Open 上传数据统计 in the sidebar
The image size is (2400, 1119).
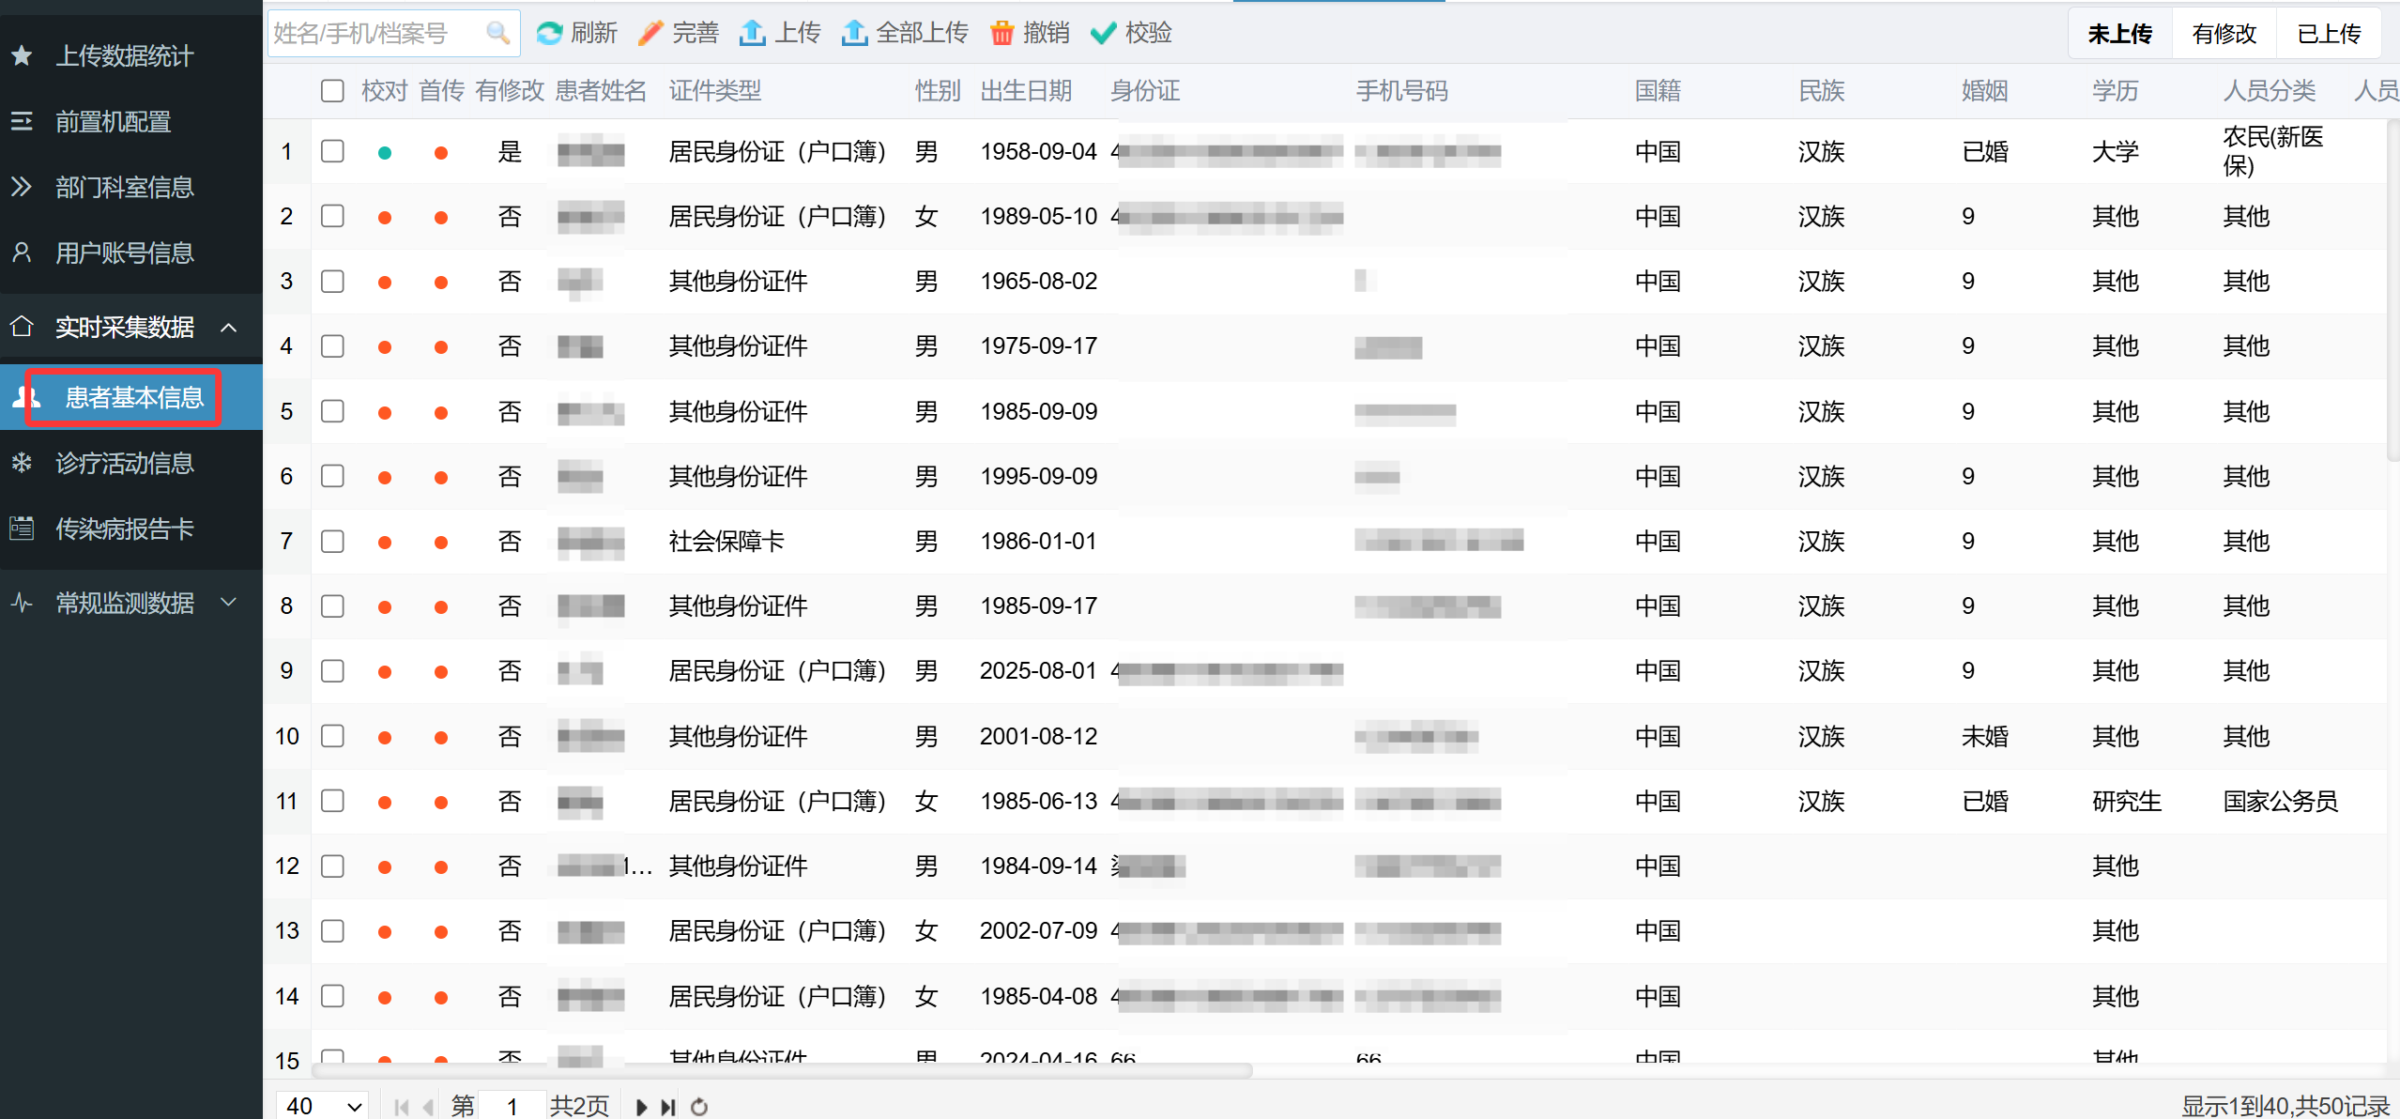(124, 56)
